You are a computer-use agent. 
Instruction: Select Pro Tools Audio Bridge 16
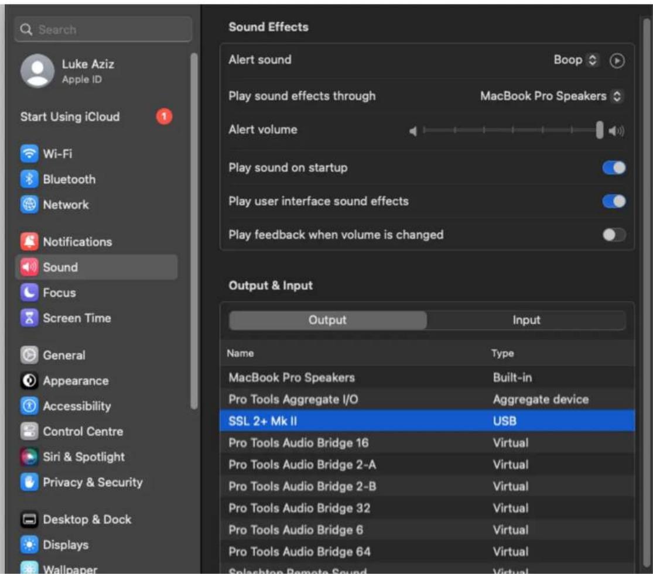click(428, 442)
